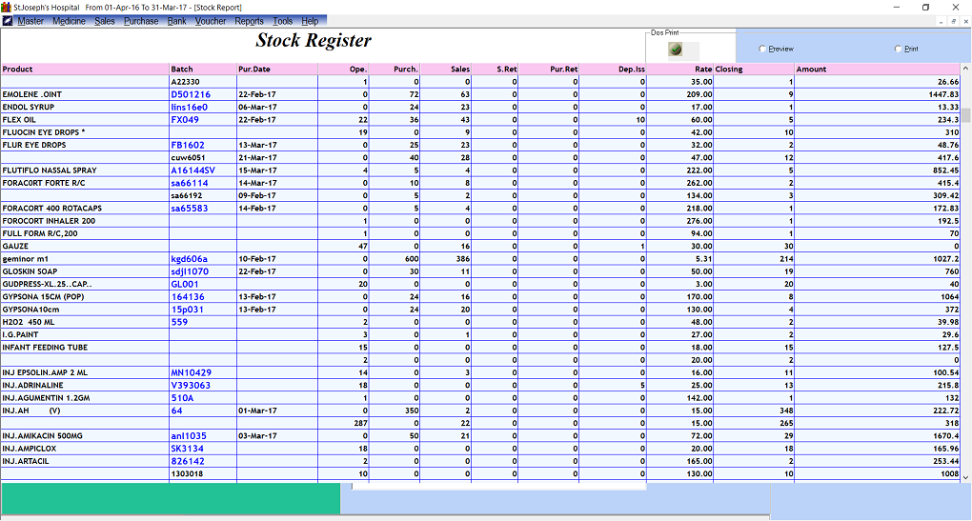Click the application icon in the title bar
This screenshot has height=521, width=972.
(7, 7)
